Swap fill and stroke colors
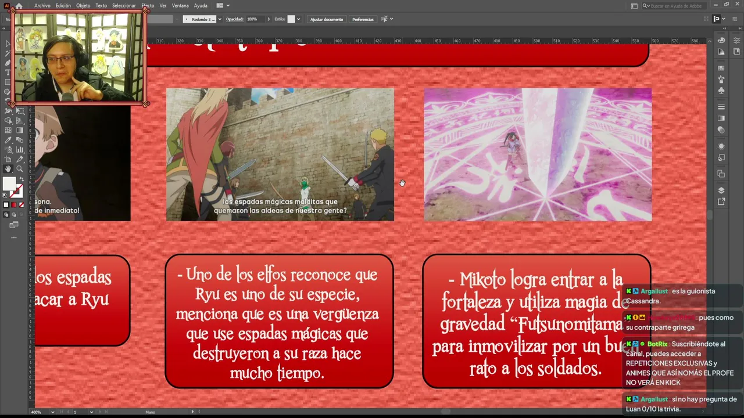Viewport: 744px width, 418px height. click(x=21, y=179)
